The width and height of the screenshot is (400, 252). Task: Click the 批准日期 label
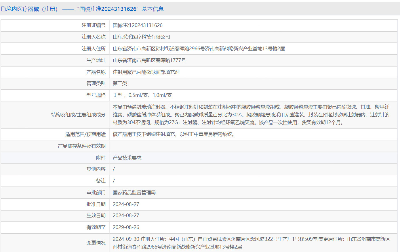(x=96, y=204)
